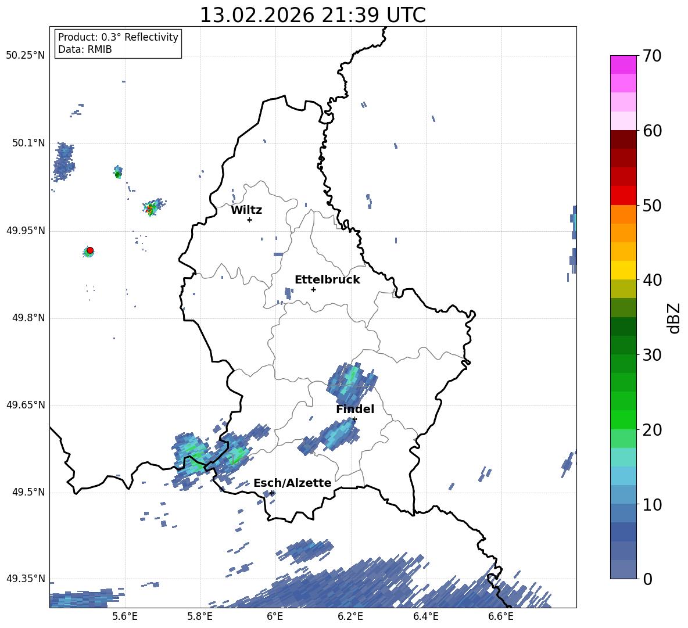Click the Findel location cross marker

354,419
